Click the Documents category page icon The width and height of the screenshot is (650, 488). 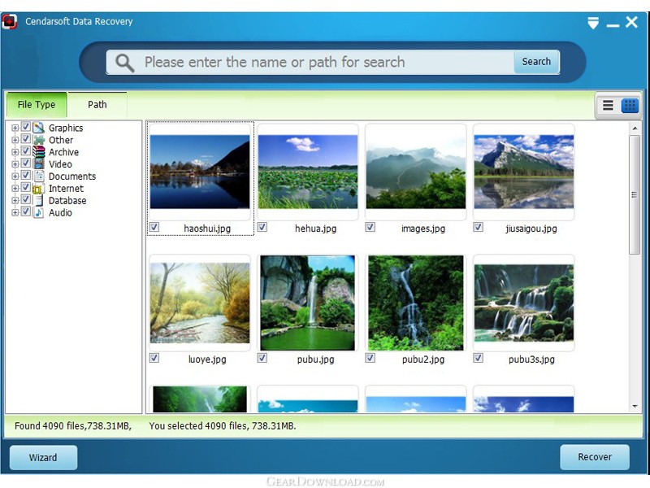tap(38, 176)
